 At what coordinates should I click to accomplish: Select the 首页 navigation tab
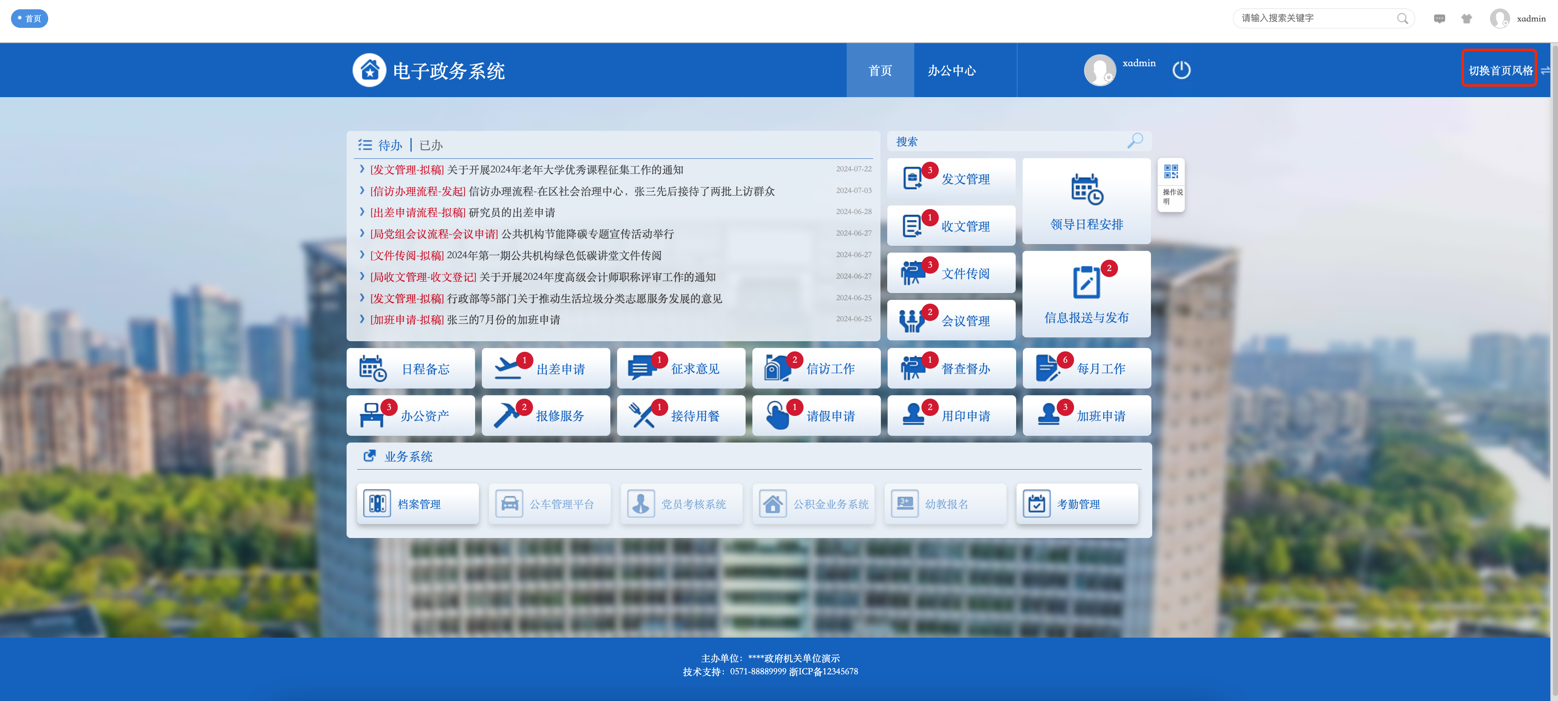coord(880,71)
